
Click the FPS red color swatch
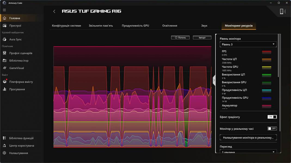267,52
